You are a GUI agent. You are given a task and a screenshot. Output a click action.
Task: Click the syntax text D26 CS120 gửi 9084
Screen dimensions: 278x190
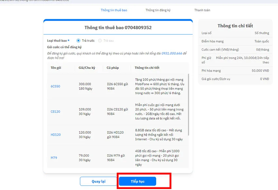(117, 112)
